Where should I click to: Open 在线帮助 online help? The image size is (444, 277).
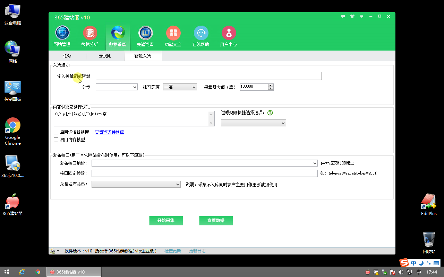201,36
